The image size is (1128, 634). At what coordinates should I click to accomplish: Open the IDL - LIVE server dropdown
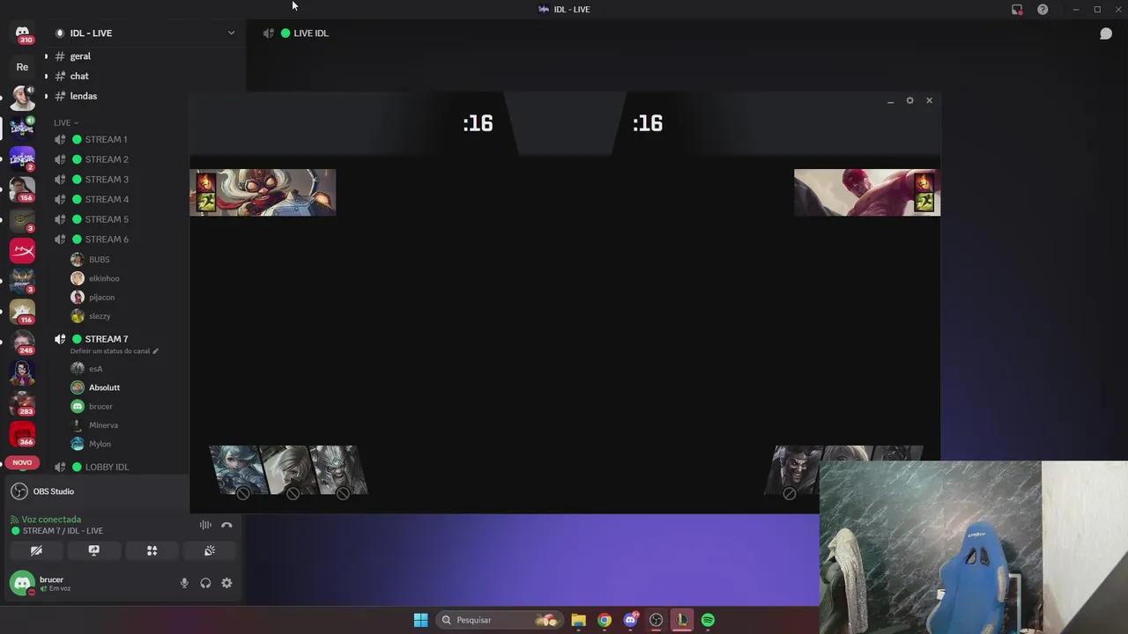coord(231,33)
